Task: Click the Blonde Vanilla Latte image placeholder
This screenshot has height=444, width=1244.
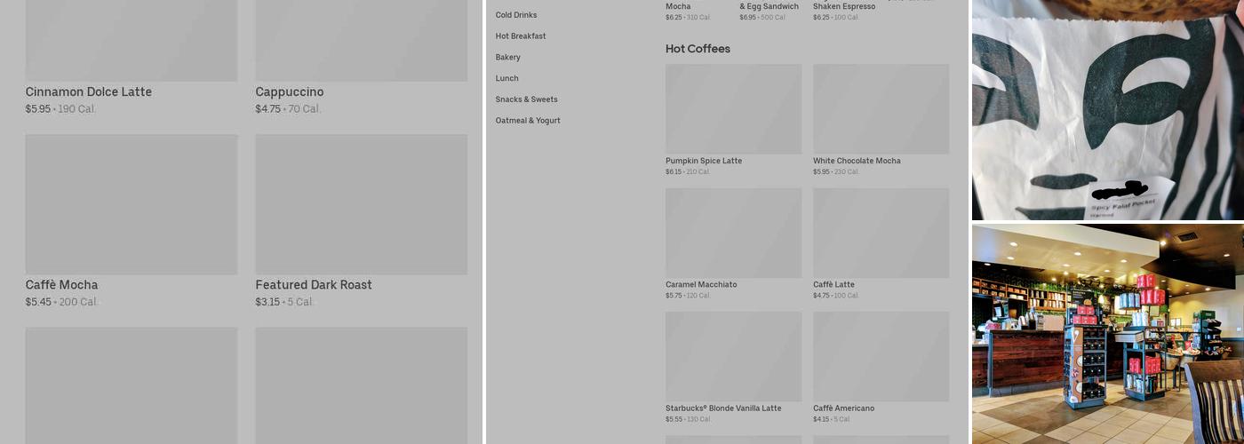Action: [733, 356]
